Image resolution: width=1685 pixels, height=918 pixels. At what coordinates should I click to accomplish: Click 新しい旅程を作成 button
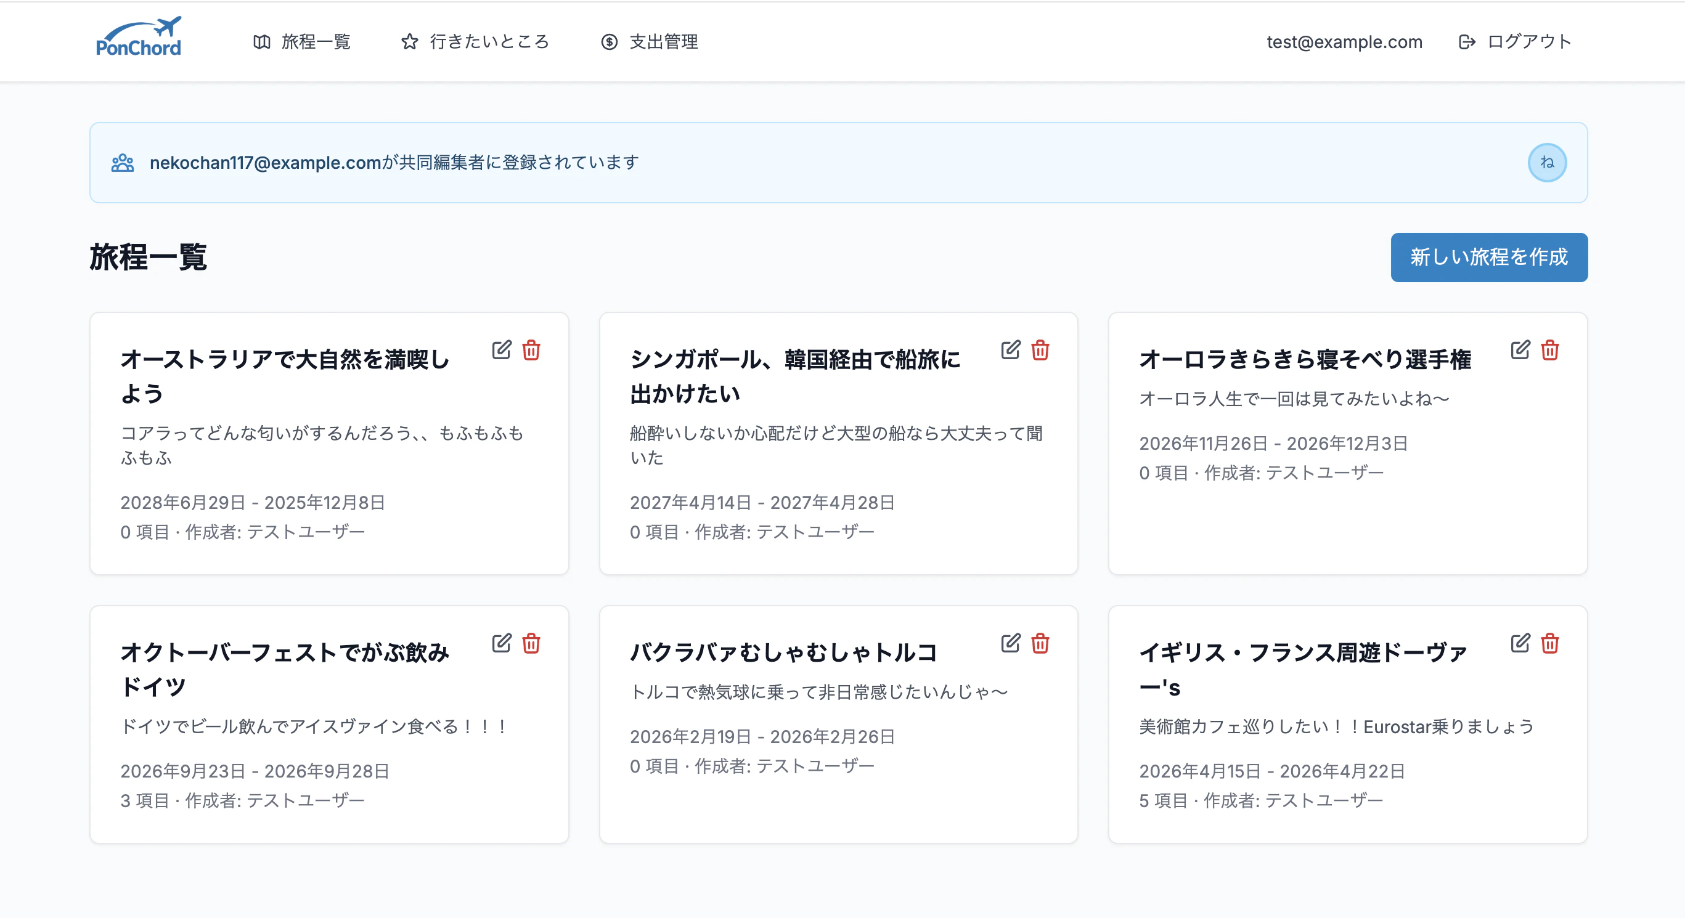tap(1488, 257)
